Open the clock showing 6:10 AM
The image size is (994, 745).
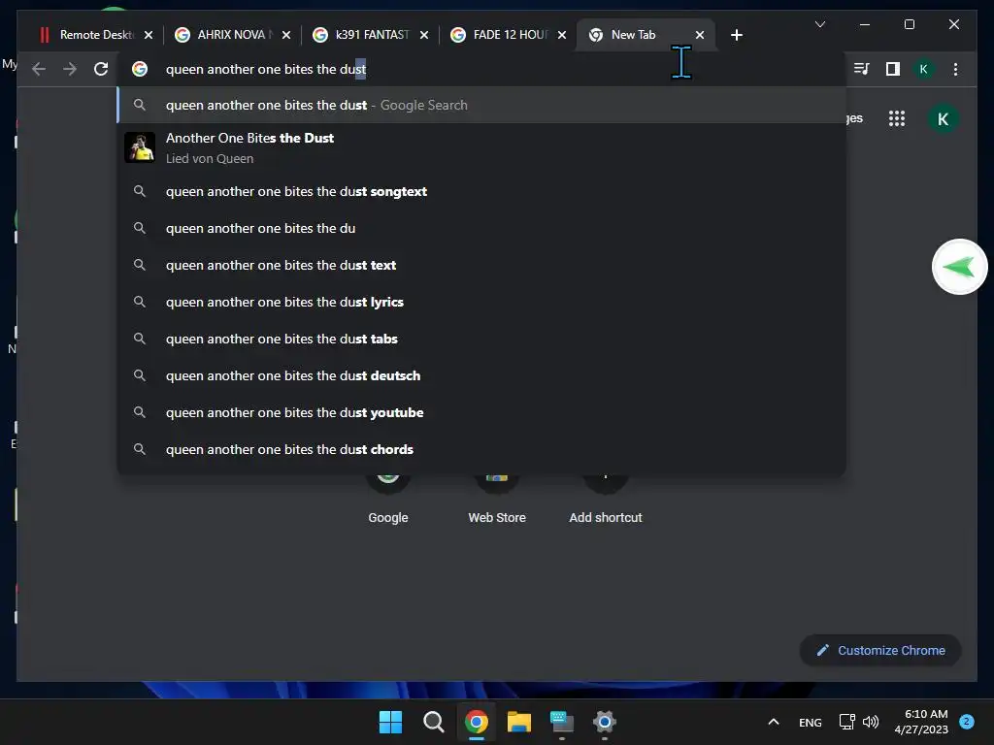click(x=921, y=722)
